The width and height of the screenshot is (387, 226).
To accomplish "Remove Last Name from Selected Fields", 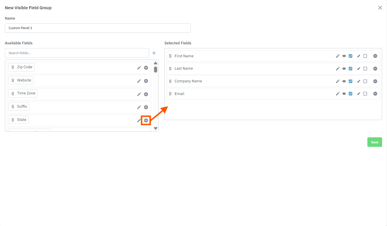I will 375,69.
